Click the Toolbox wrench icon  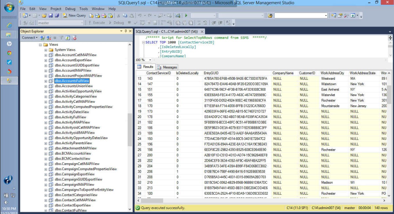pos(346,15)
